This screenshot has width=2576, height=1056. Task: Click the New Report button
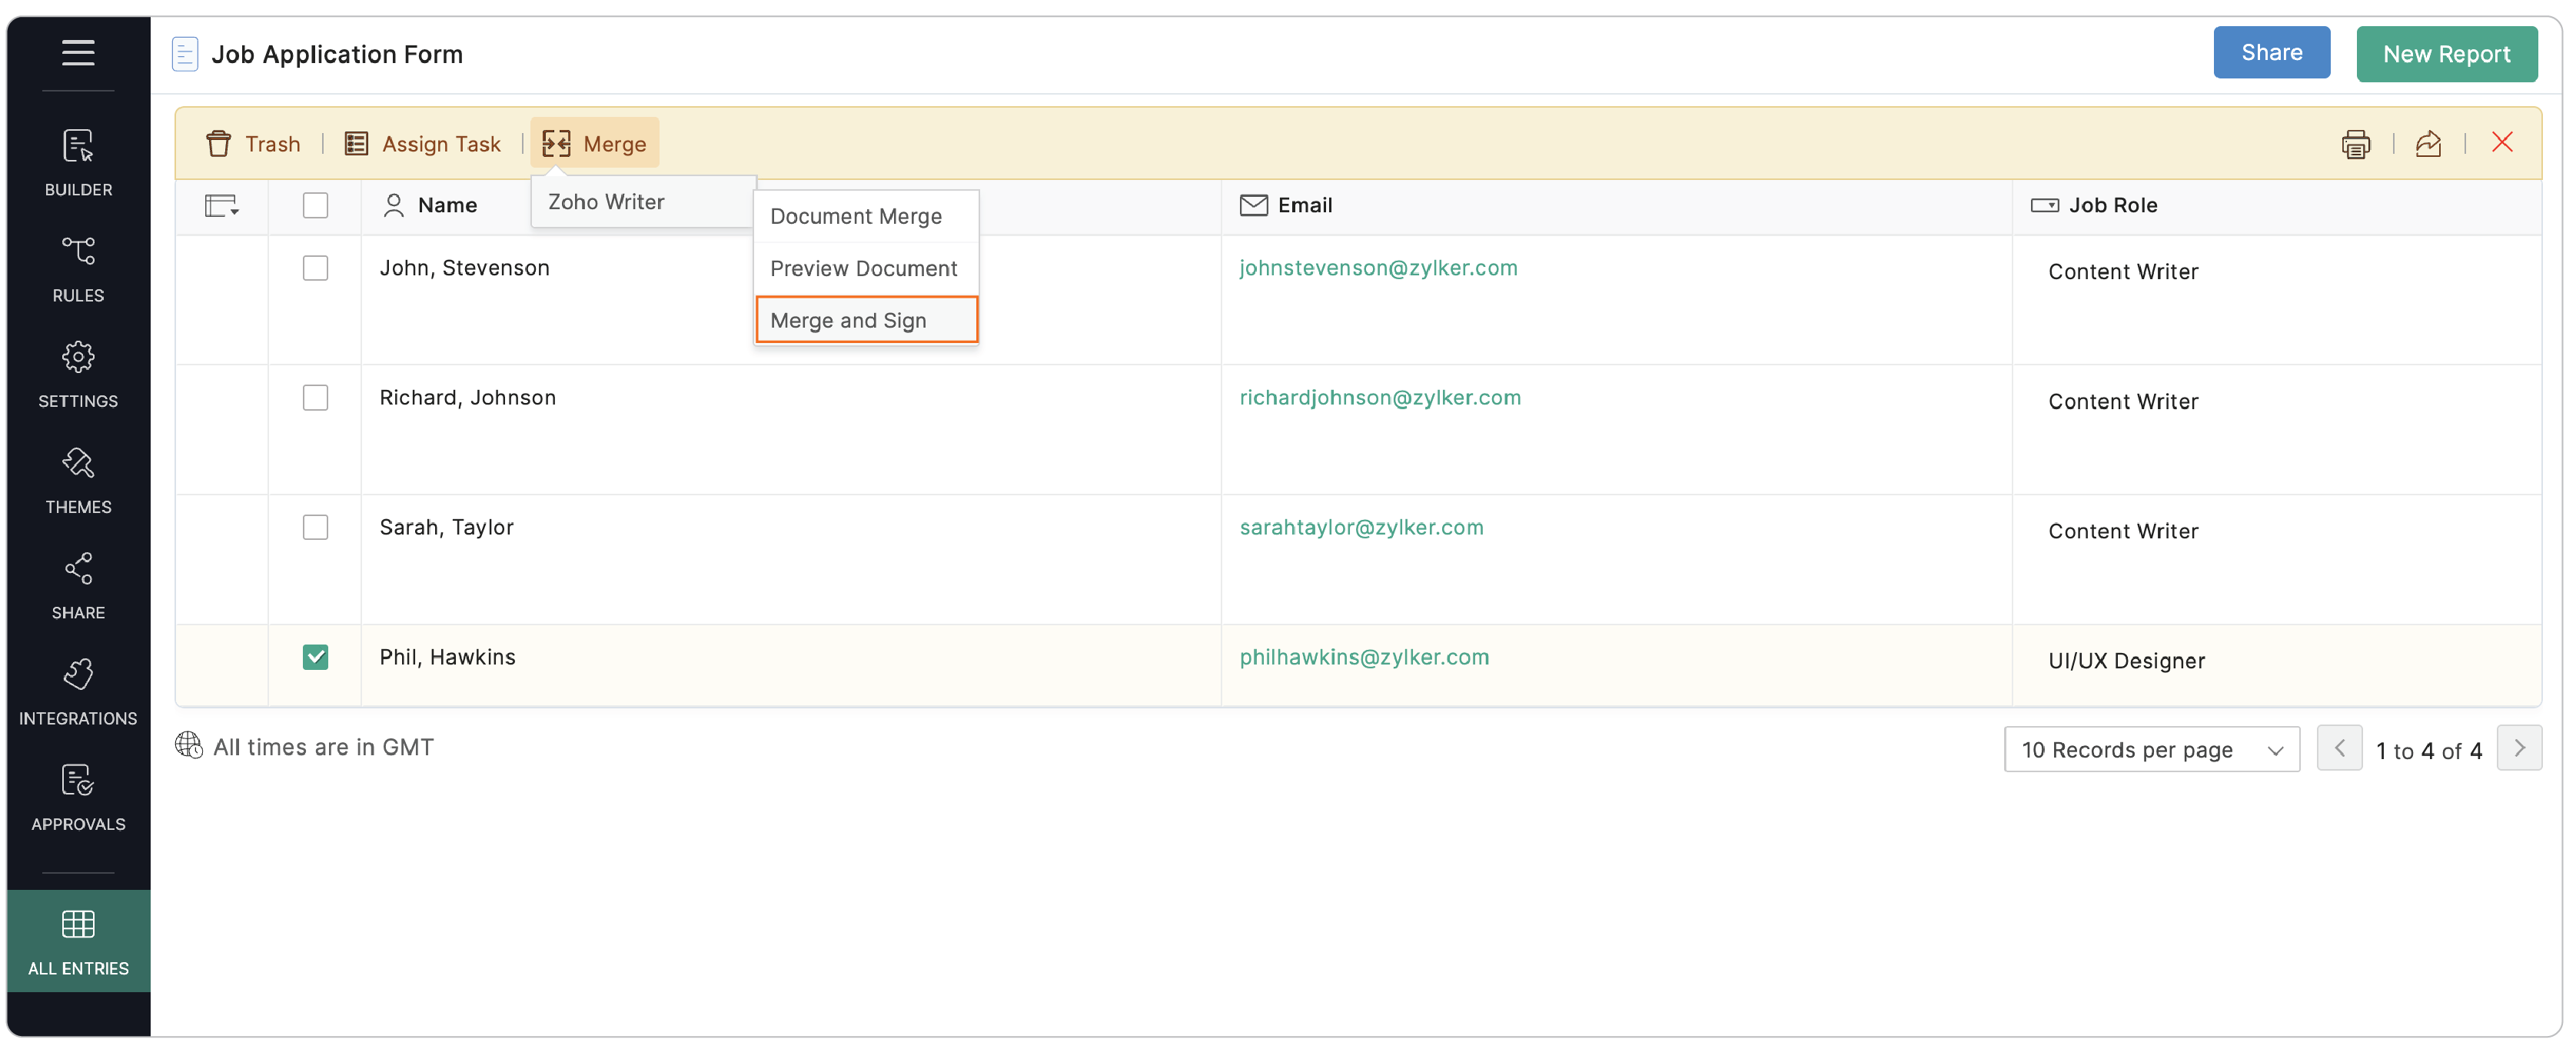(x=2447, y=53)
